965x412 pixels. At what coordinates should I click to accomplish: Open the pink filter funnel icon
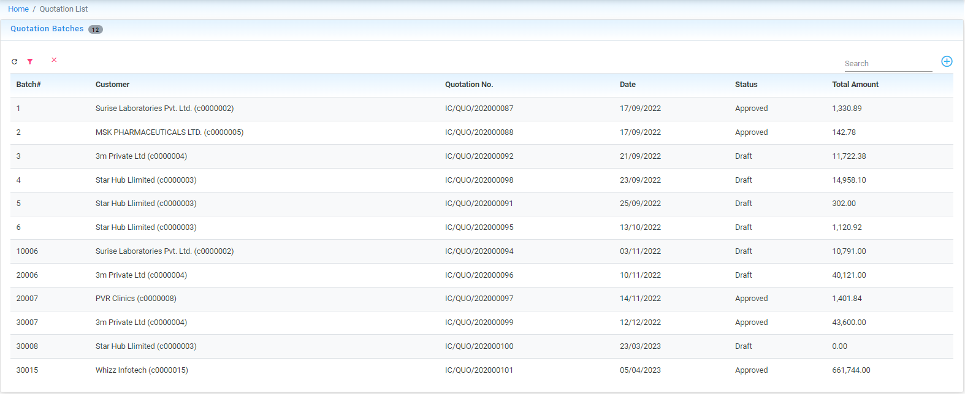[x=30, y=62]
